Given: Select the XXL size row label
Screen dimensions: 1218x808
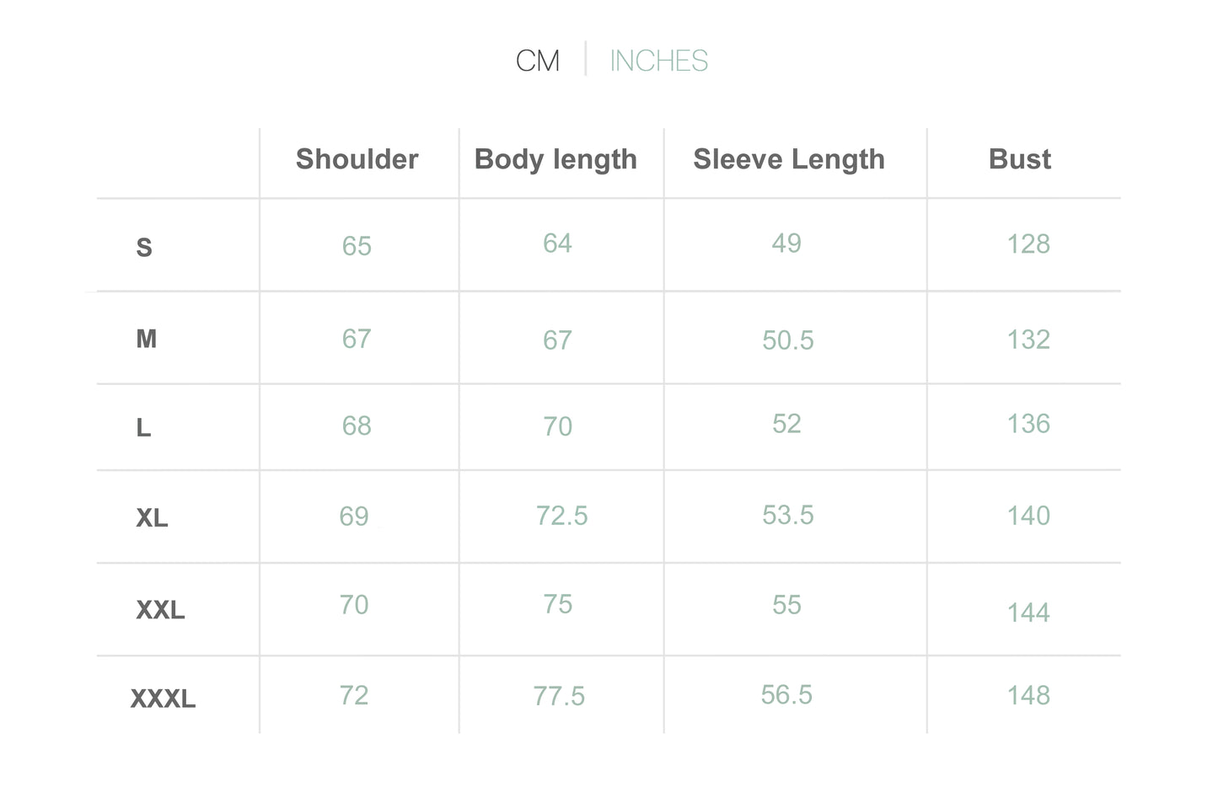Looking at the screenshot, I should [160, 609].
